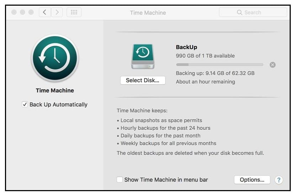The image size is (295, 194).
Task: Click 'The oldest backups are deleted' sentence
Action: (x=190, y=153)
